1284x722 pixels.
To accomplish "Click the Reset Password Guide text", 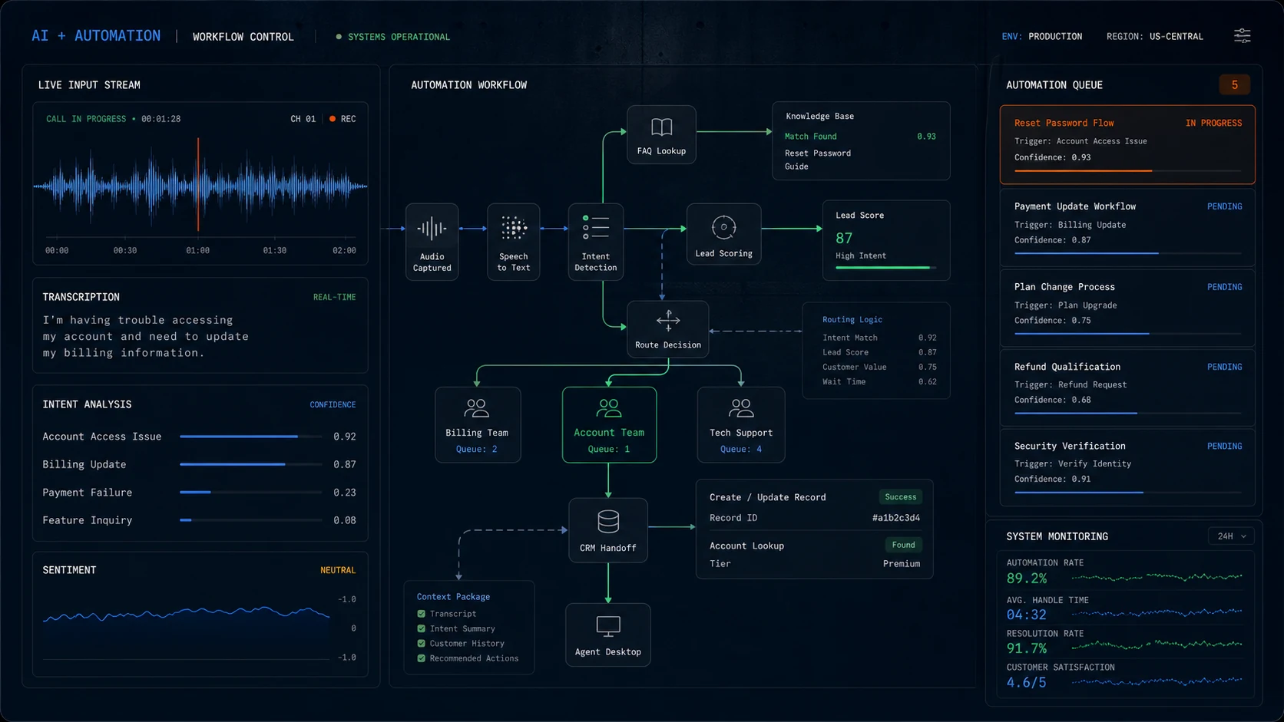I will [x=817, y=160].
